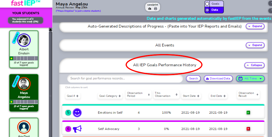Click the printer icon
The height and width of the screenshot is (137, 272).
(156, 9)
